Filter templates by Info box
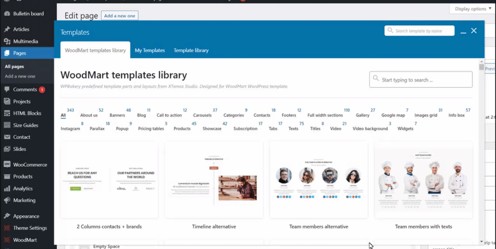496x249 pixels. point(456,116)
